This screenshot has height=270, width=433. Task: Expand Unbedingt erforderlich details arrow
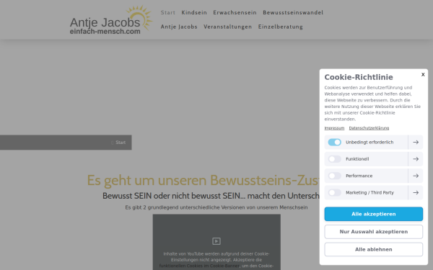click(416, 142)
